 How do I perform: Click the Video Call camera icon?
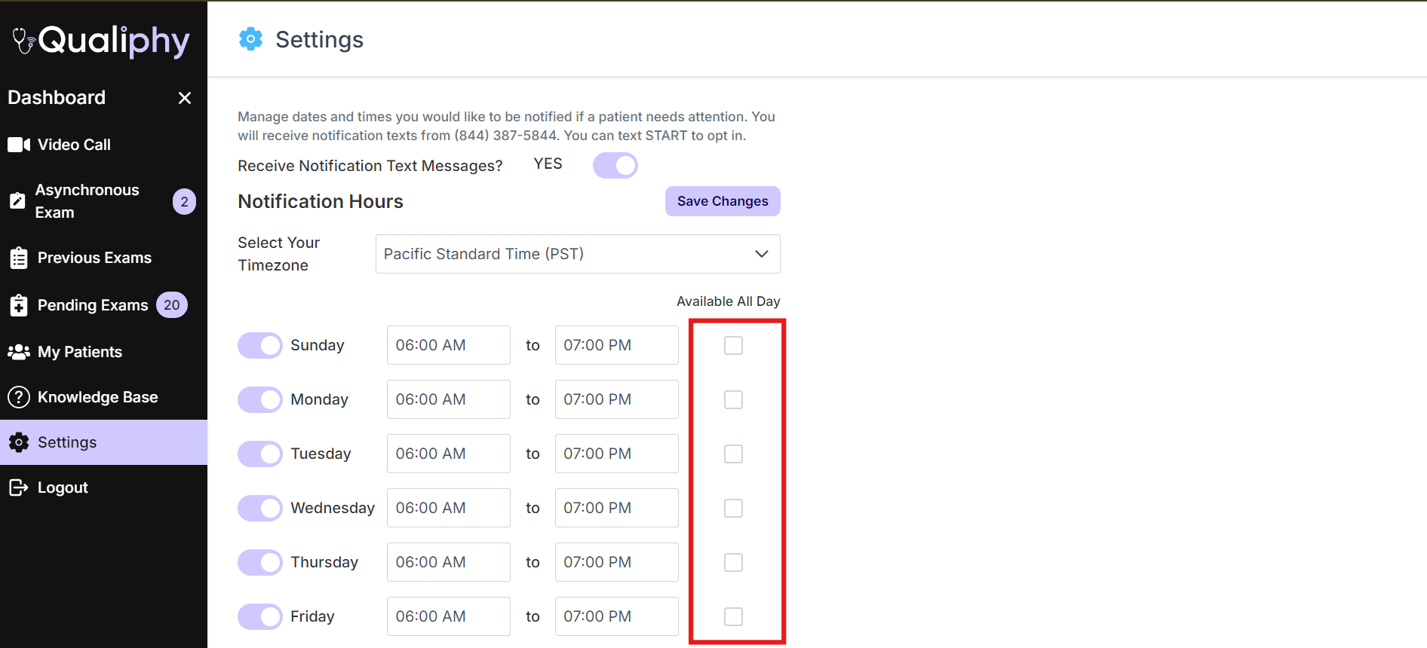pos(19,145)
